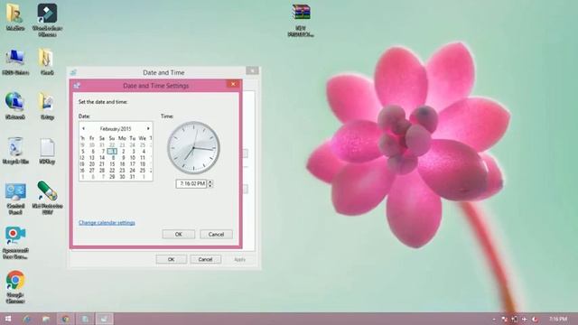Image resolution: width=578 pixels, height=325 pixels.
Task: Click Cancel in Date and Time Settings
Action: click(x=216, y=235)
